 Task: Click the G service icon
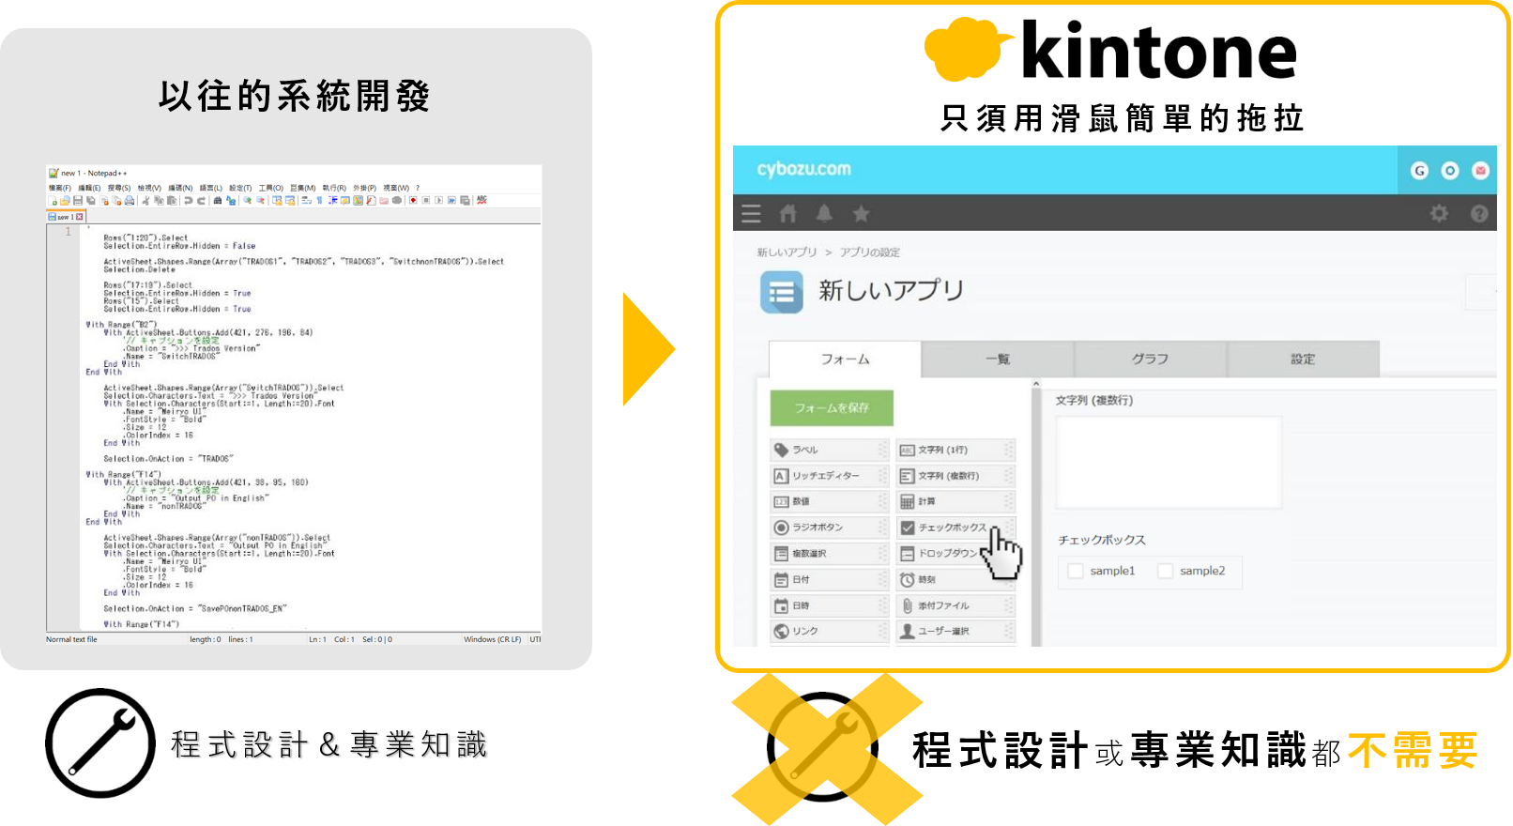click(x=1419, y=171)
